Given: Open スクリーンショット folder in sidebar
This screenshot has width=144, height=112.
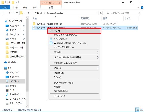Looking at the screenshot, I should (16, 48).
